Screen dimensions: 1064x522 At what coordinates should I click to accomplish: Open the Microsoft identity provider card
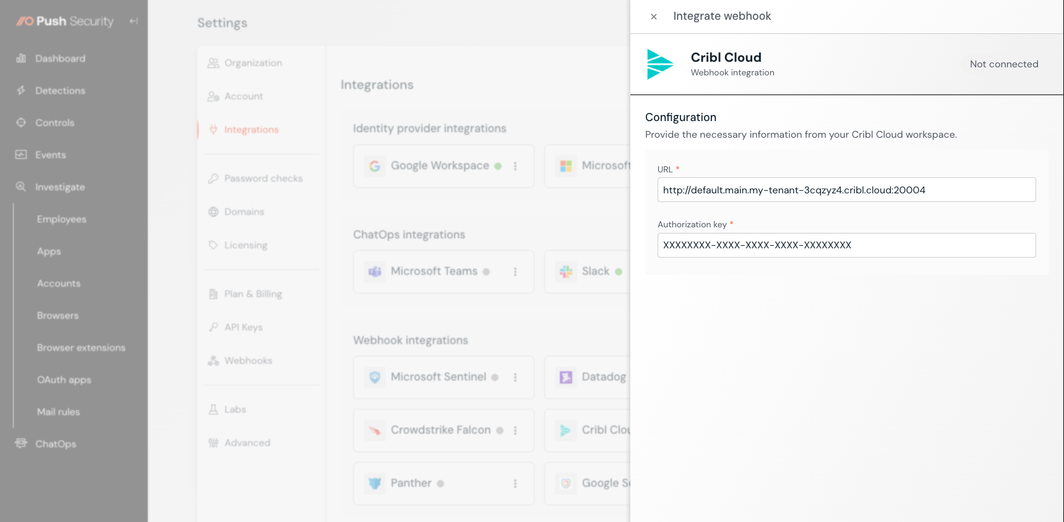click(588, 166)
